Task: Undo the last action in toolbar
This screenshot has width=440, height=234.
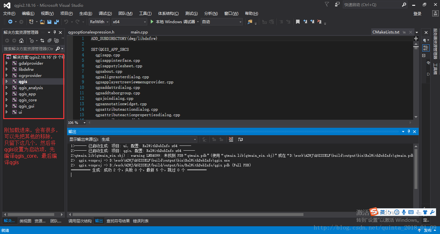Action: point(66,22)
